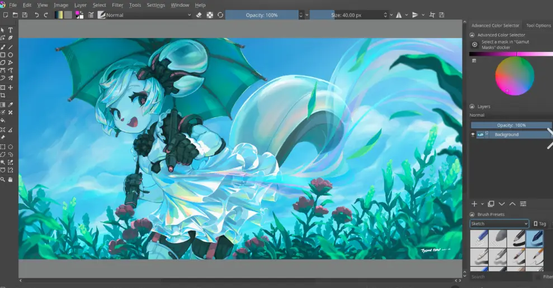Select the Measure tool

click(11, 130)
